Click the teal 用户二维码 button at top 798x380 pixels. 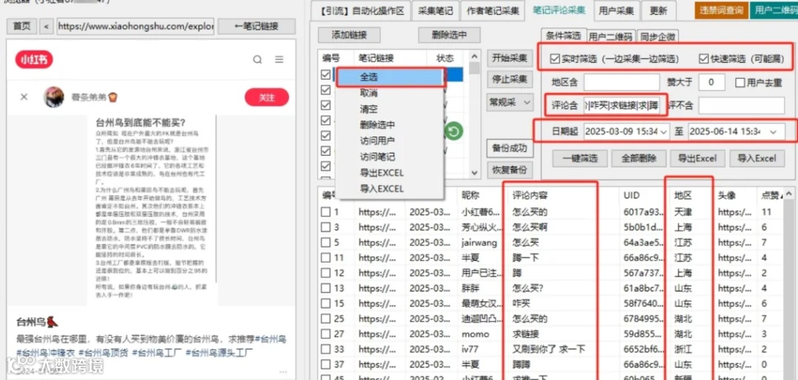click(x=773, y=10)
